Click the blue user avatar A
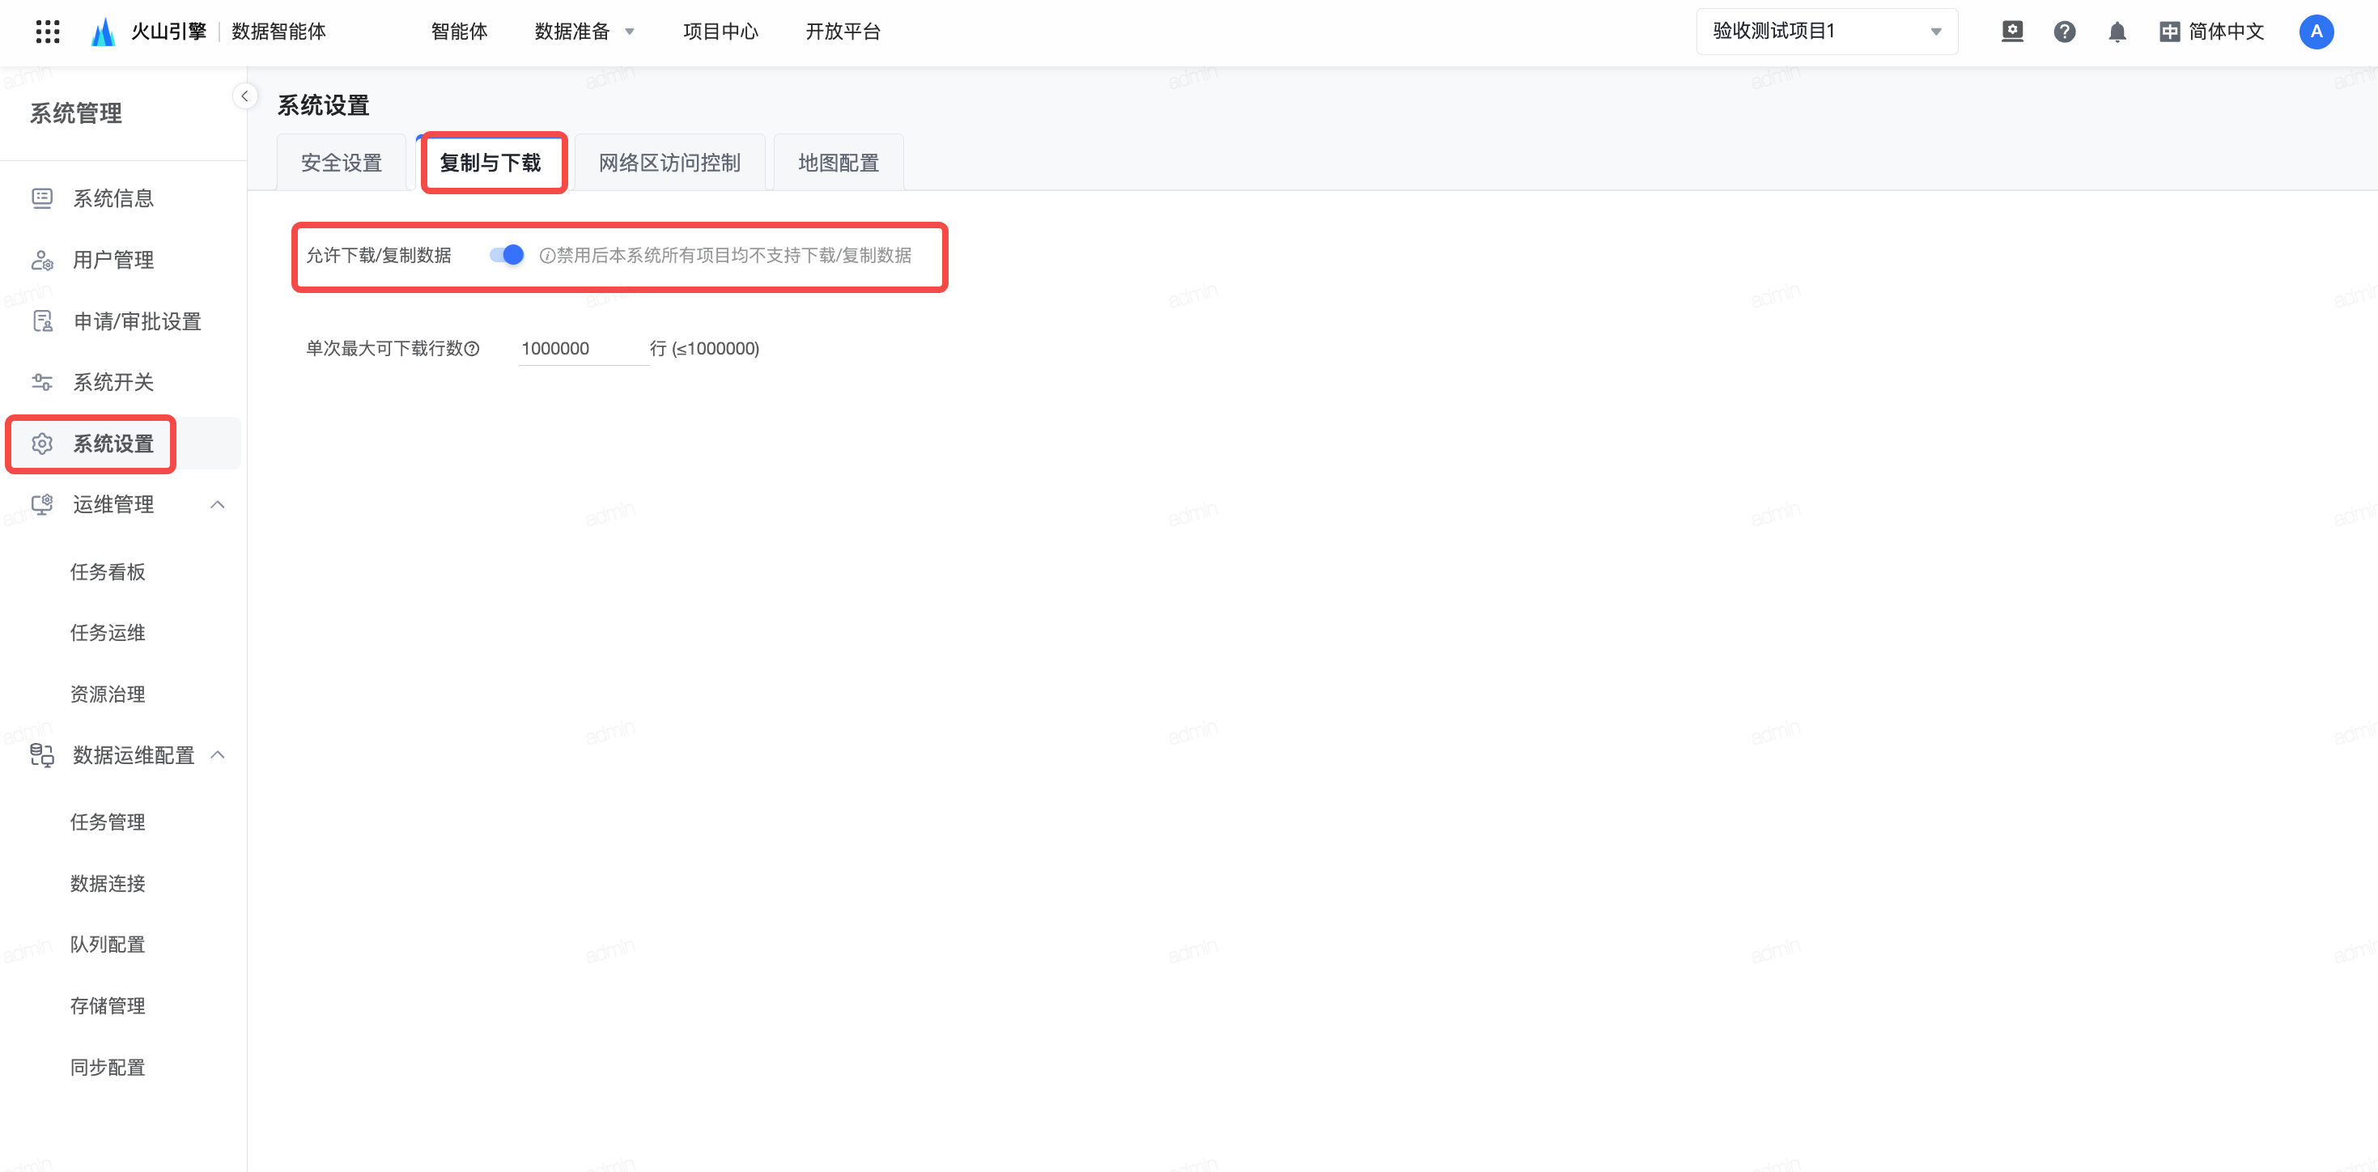Image resolution: width=2378 pixels, height=1172 pixels. pyautogui.click(x=2315, y=32)
